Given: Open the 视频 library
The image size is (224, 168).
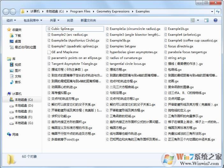Looking at the screenshot, I should pyautogui.click(x=15, y=65).
